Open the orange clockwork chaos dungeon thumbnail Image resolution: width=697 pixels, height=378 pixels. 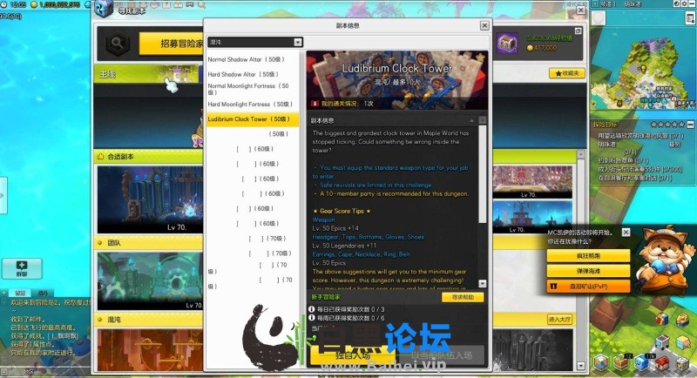(x=150, y=350)
